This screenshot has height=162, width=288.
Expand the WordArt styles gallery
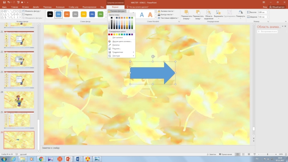pos(156,17)
